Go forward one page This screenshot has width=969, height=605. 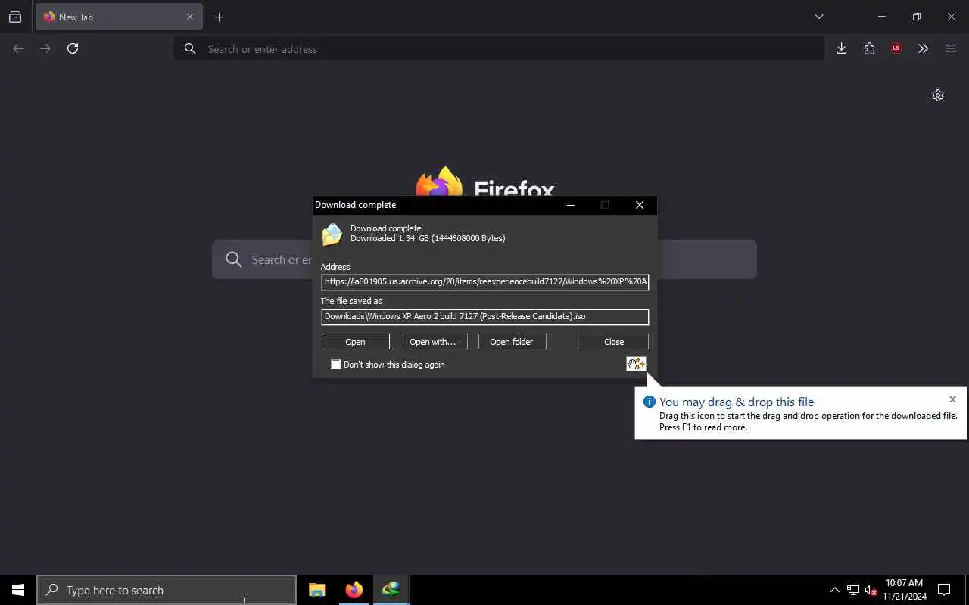click(45, 48)
